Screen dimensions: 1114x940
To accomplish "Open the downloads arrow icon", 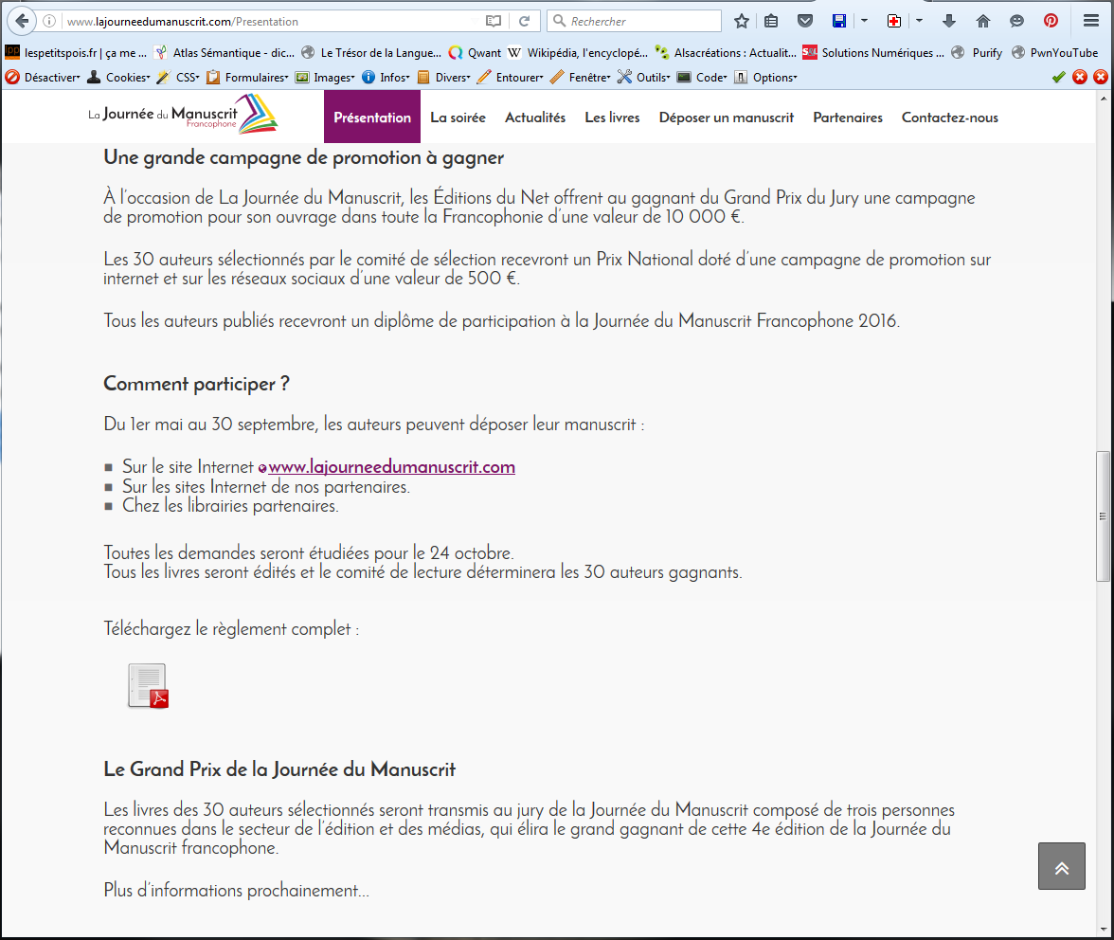I will (x=949, y=21).
